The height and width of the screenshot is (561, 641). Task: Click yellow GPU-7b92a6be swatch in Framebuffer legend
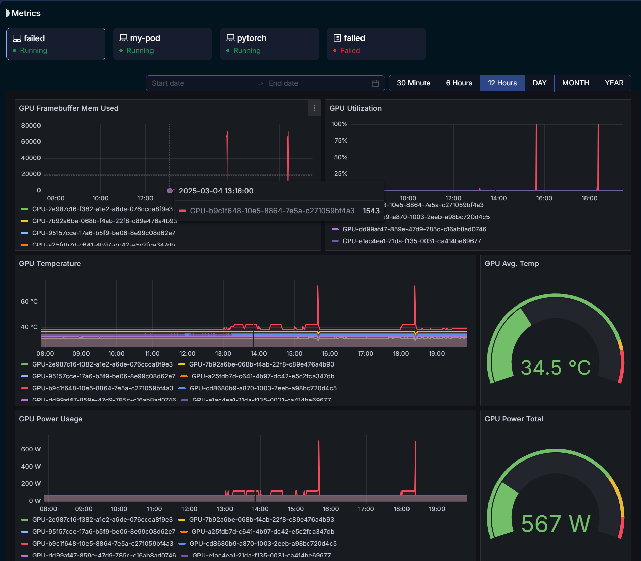point(25,221)
